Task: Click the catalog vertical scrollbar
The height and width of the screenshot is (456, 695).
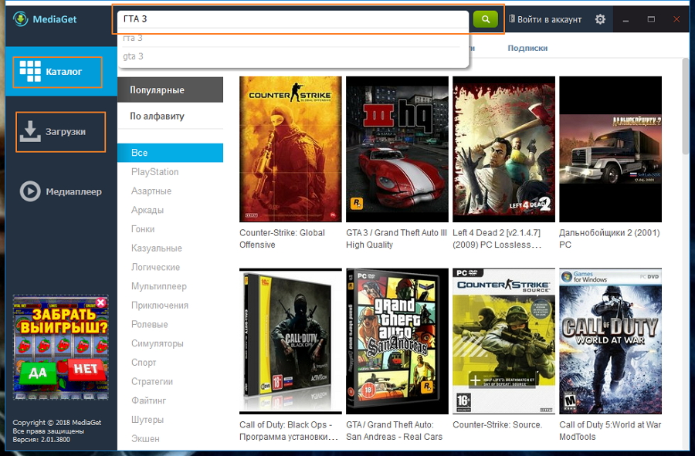Action: [685, 106]
